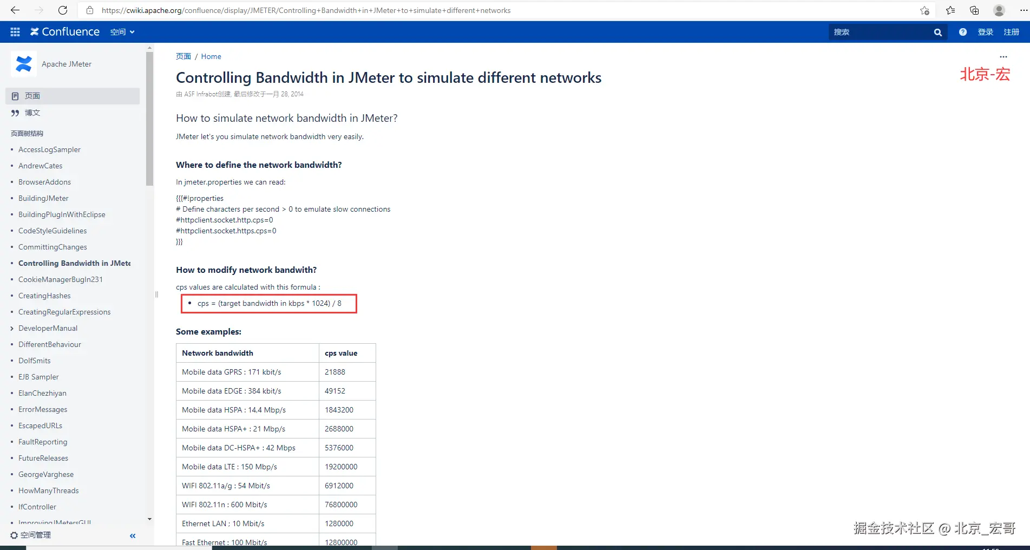Click the Confluence logo

[65, 32]
